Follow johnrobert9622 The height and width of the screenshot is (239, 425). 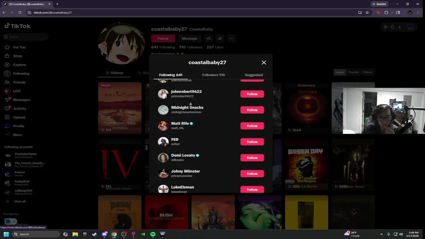pyautogui.click(x=252, y=94)
